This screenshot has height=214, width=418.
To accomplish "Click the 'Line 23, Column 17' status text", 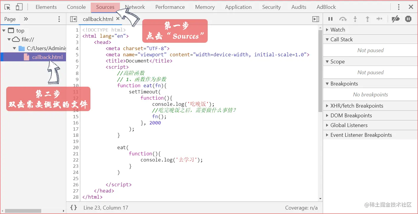I will [106, 208].
